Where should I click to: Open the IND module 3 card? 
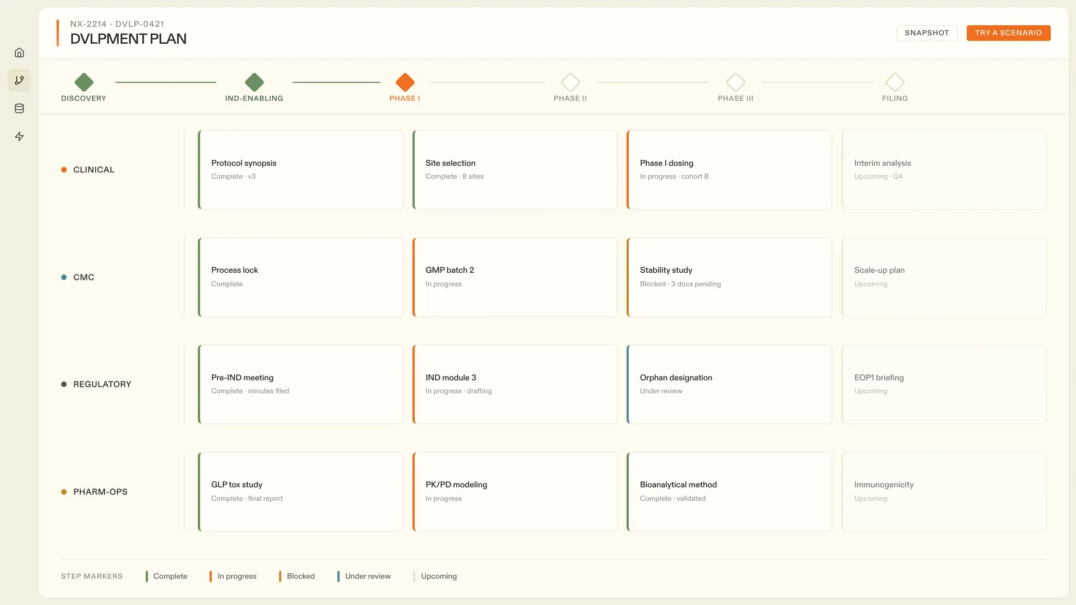point(515,384)
